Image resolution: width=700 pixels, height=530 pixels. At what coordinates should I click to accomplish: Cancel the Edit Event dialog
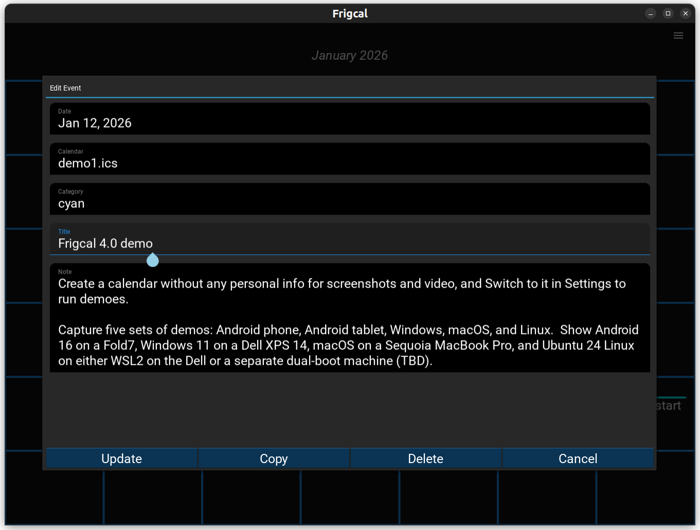click(x=578, y=458)
